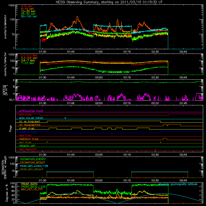The image size is (206, 206).
Task: Click the Flags vertical axis title
Action: pos(11,128)
